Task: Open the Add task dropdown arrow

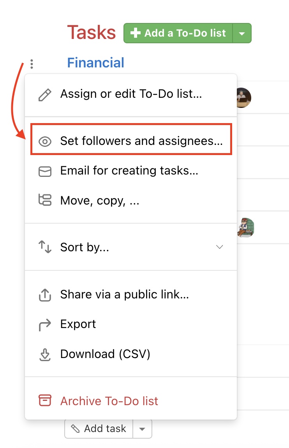Action: coord(143,428)
